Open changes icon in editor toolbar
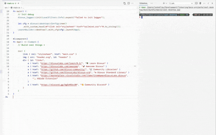Image resolution: width=216 pixels, height=135 pixels. pos(125,3)
